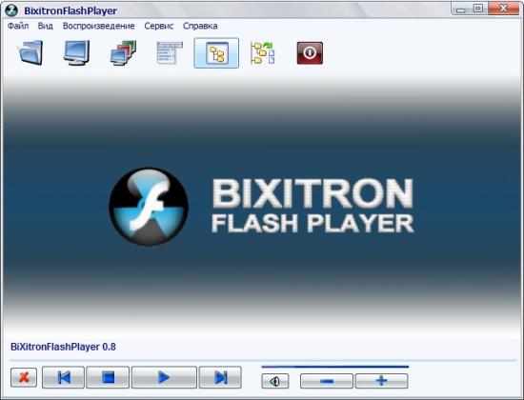Open the Файл menu
Image resolution: width=524 pixels, height=400 pixels.
coord(18,26)
